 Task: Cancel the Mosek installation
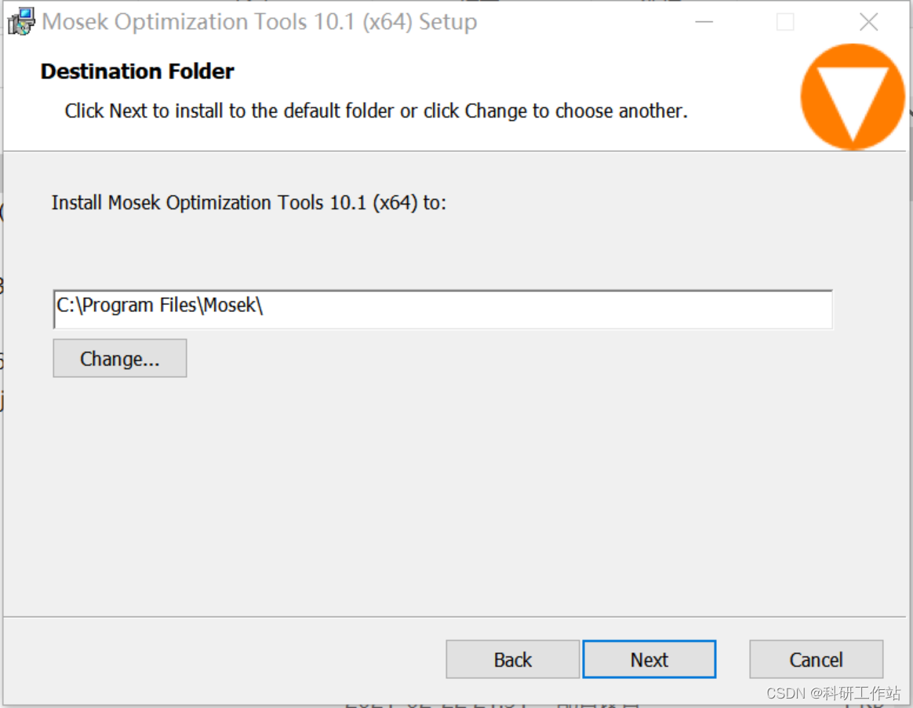816,659
